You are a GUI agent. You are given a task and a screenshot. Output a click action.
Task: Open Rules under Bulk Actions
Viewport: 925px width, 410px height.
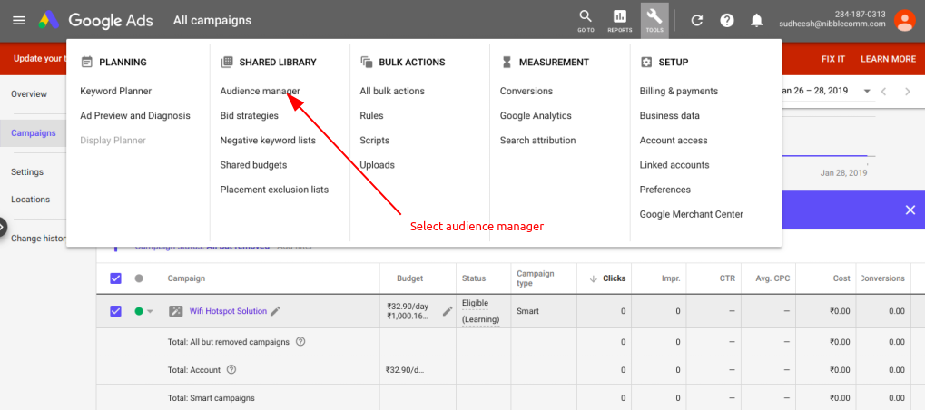pyautogui.click(x=371, y=116)
